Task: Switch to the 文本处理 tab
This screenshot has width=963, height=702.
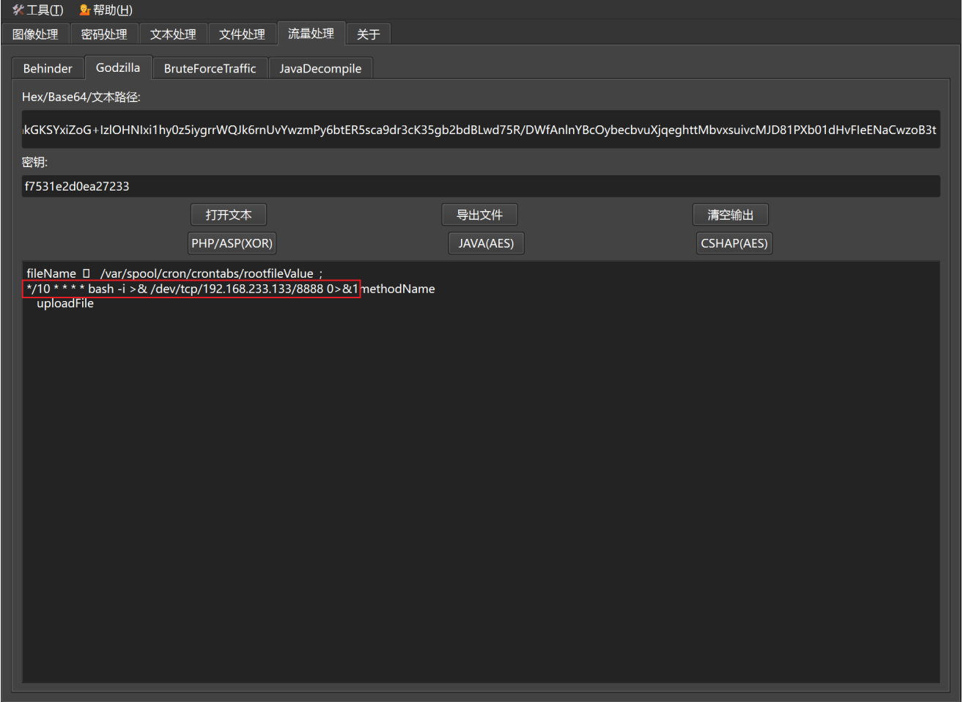Action: click(173, 34)
